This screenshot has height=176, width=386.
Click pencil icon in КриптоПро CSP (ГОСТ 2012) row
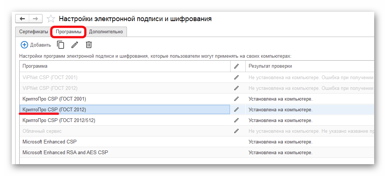(x=236, y=110)
